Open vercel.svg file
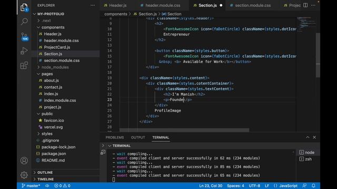 53,127
